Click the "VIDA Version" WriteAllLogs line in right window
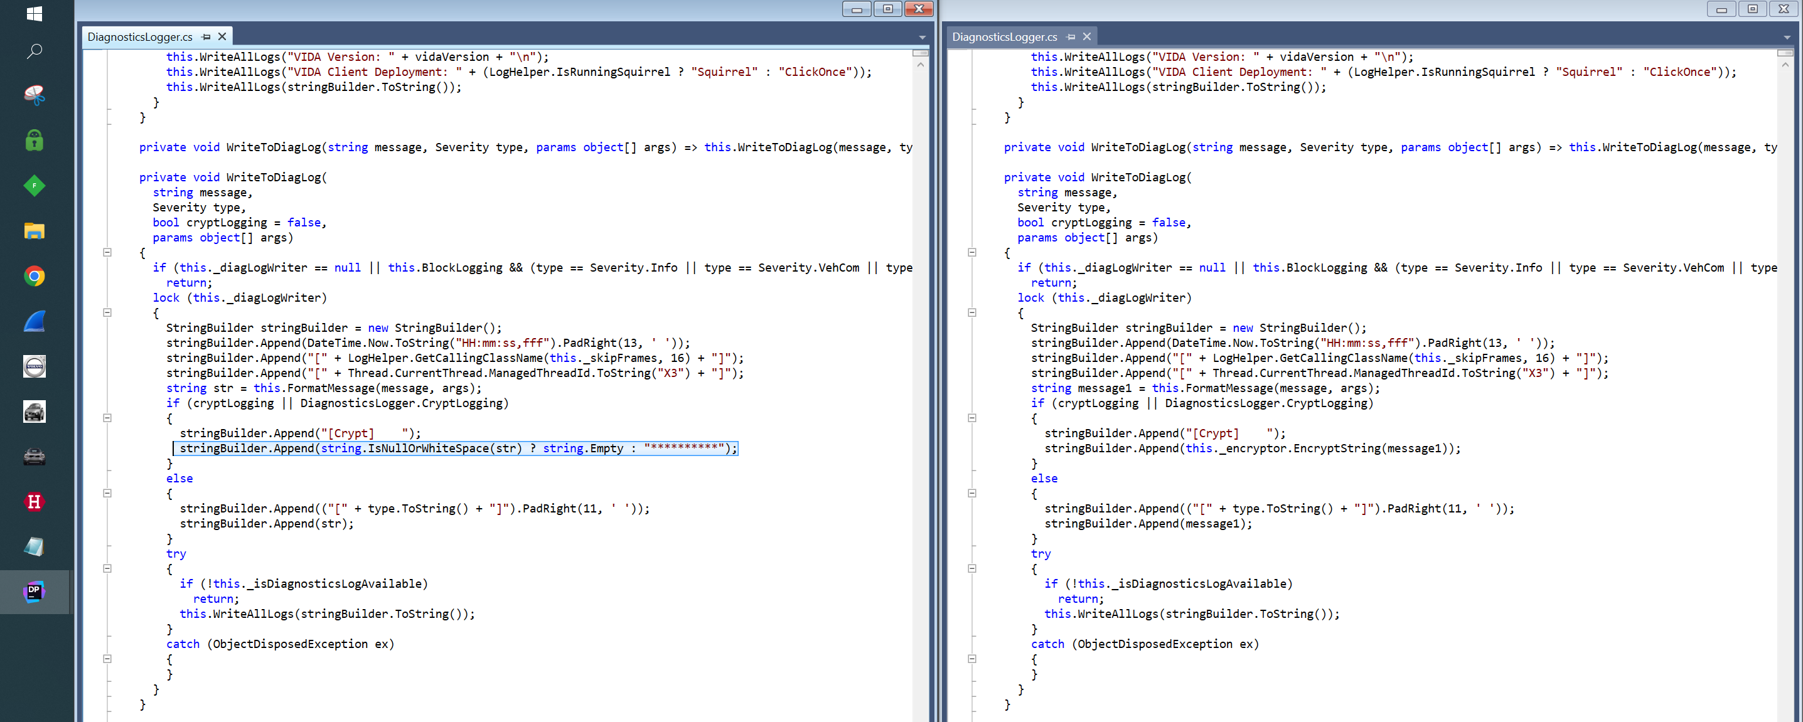This screenshot has height=722, width=1803. point(1222,57)
